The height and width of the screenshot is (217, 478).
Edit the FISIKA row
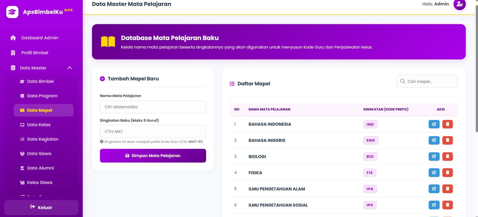coord(434,173)
